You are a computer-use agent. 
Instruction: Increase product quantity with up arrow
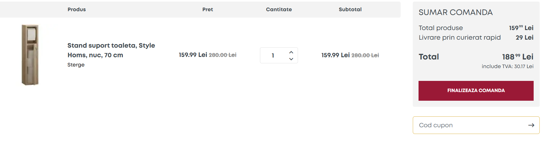point(291,52)
